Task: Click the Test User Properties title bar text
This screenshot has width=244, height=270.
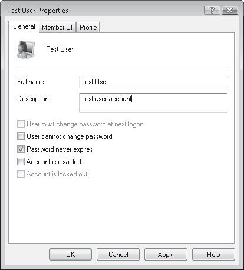Action: (38, 11)
